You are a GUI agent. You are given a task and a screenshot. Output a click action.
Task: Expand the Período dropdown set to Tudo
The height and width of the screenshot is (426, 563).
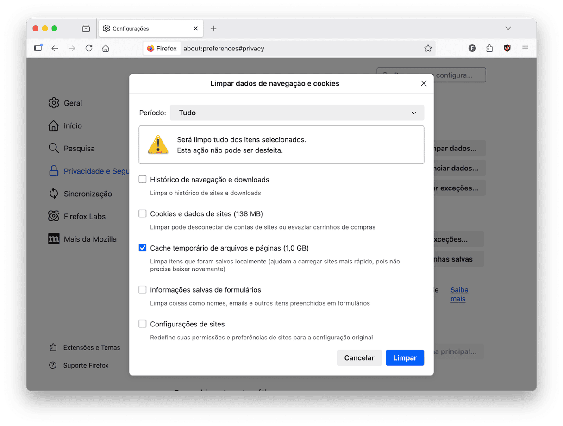pyautogui.click(x=297, y=113)
